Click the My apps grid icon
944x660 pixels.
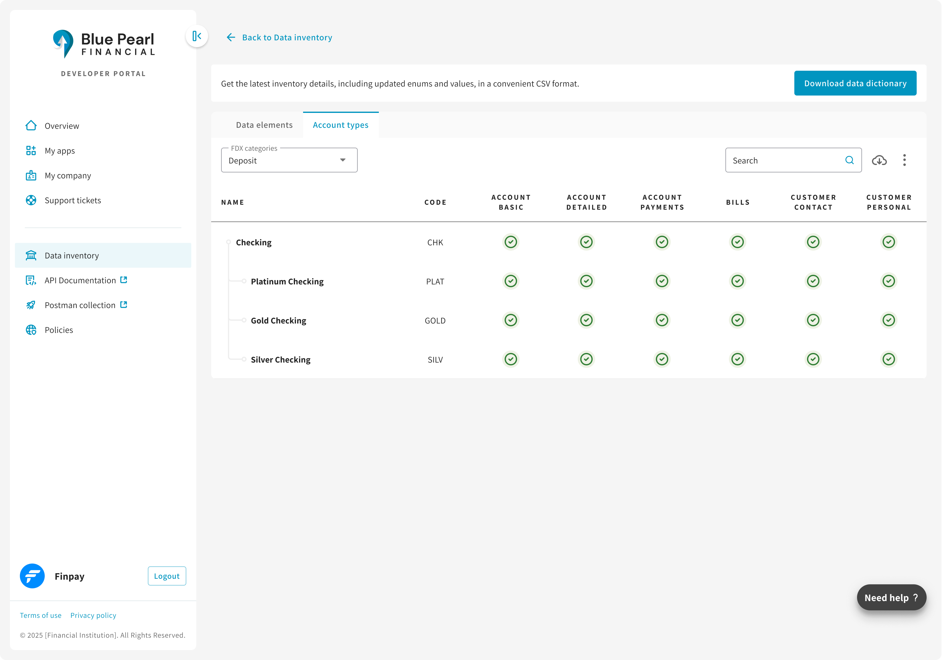click(31, 150)
